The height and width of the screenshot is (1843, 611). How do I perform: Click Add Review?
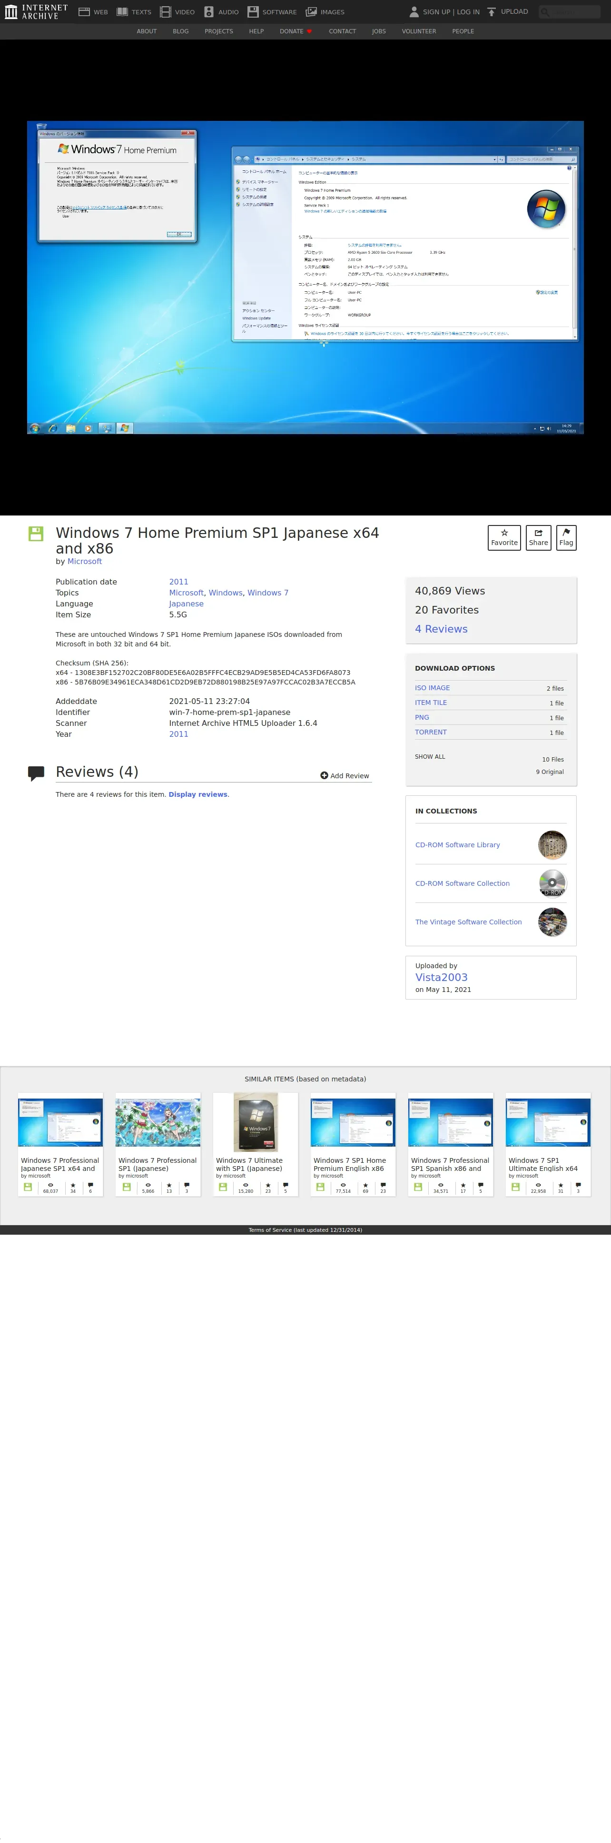tap(345, 775)
